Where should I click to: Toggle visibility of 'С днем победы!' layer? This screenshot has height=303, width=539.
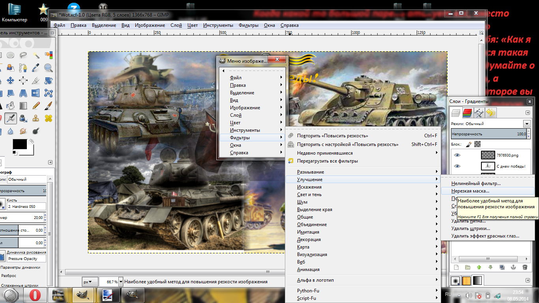(457, 166)
